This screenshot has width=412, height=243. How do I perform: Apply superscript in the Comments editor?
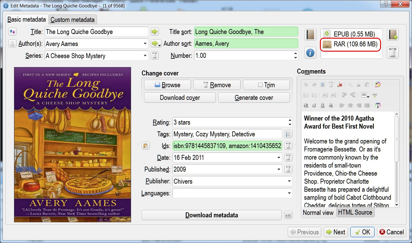(x=325, y=95)
